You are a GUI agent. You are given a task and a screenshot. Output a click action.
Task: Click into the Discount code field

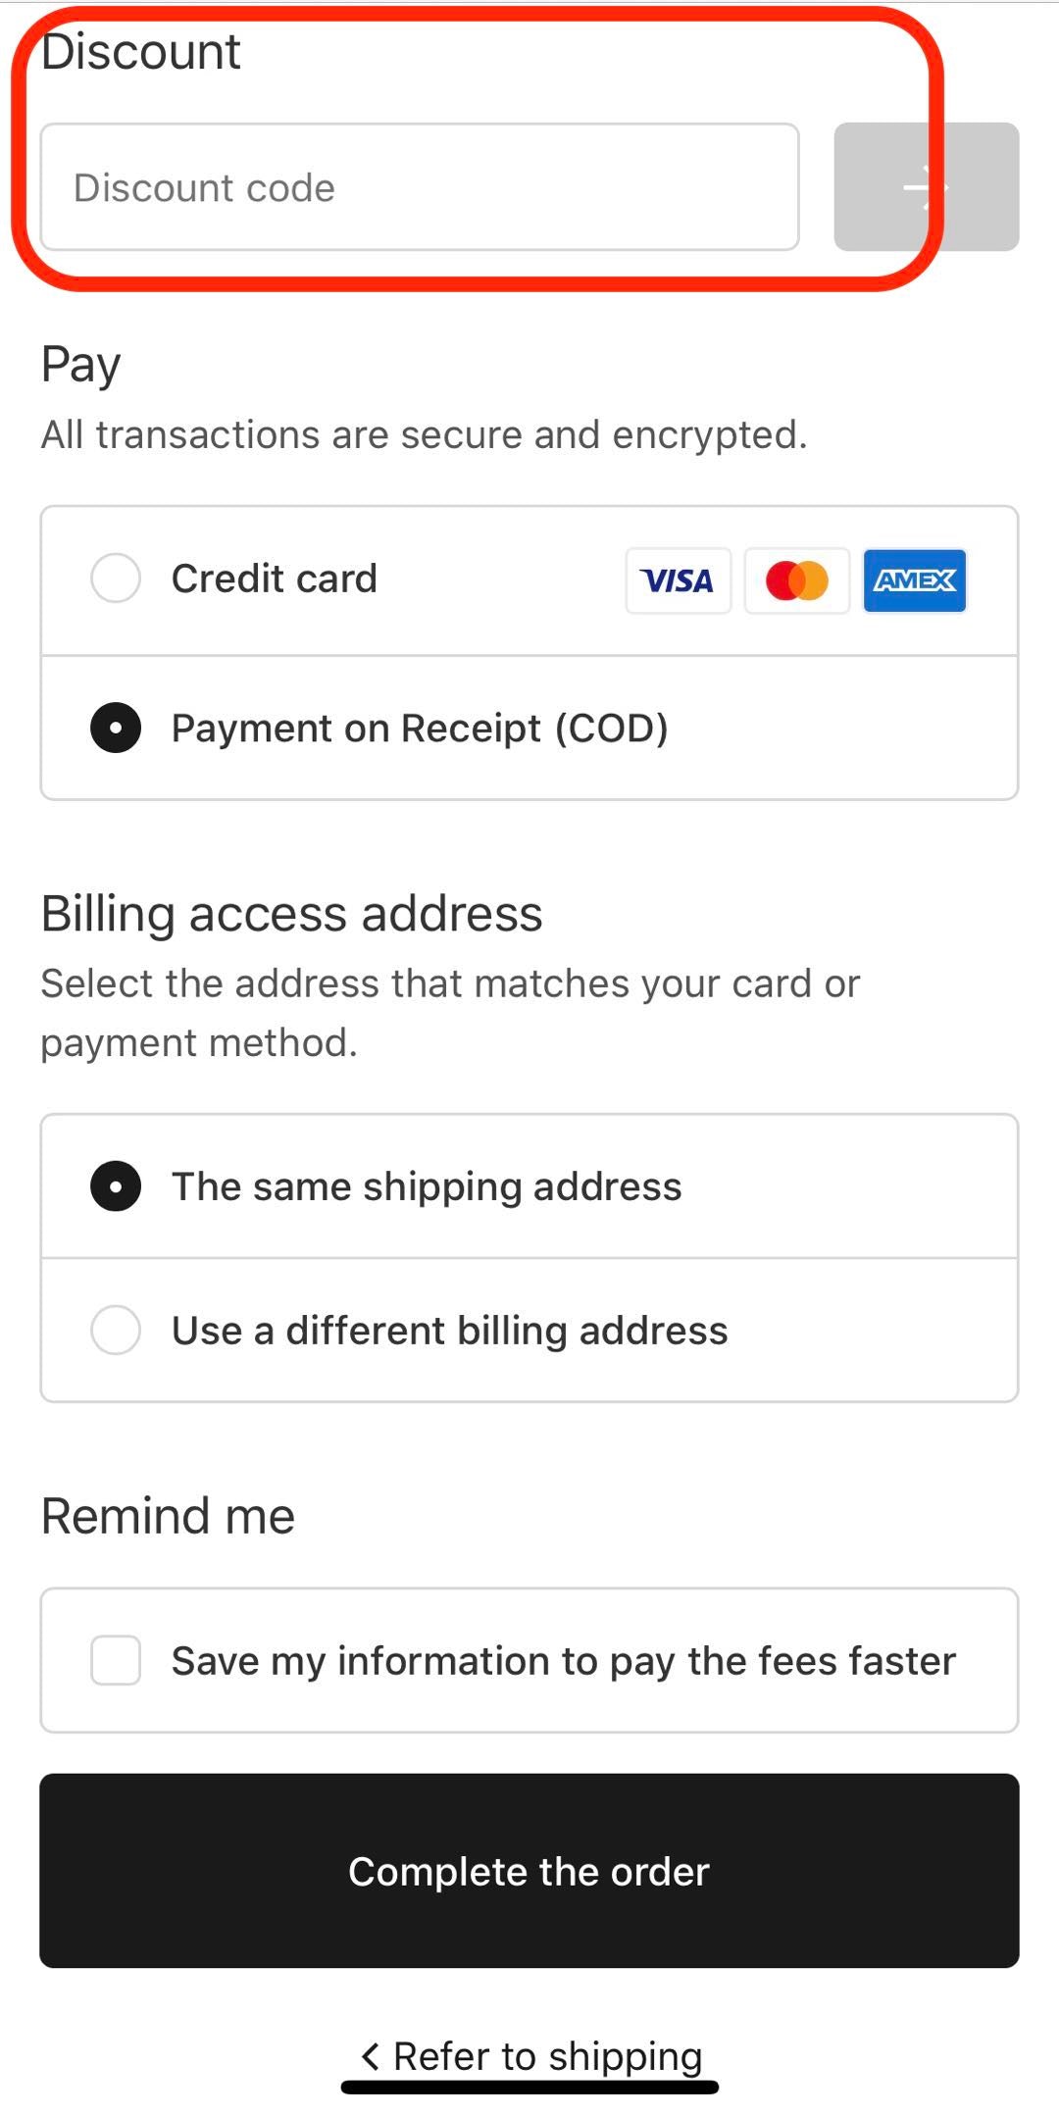[420, 187]
